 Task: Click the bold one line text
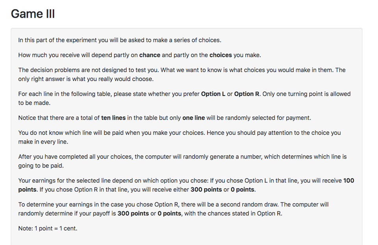(194, 118)
